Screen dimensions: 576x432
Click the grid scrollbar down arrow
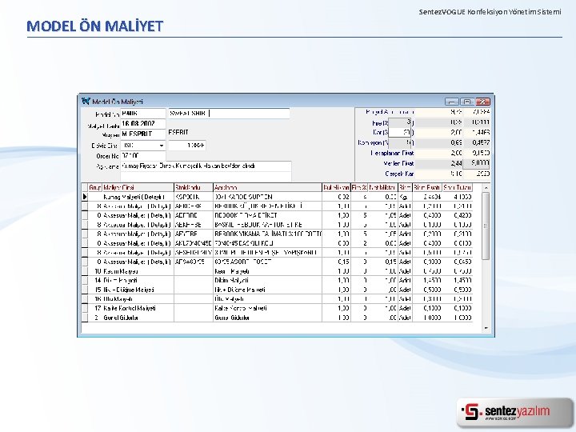point(486,328)
